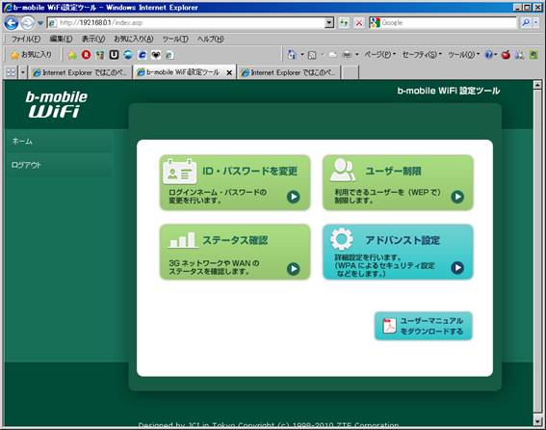Open the ユーザー制限 panel

click(398, 183)
